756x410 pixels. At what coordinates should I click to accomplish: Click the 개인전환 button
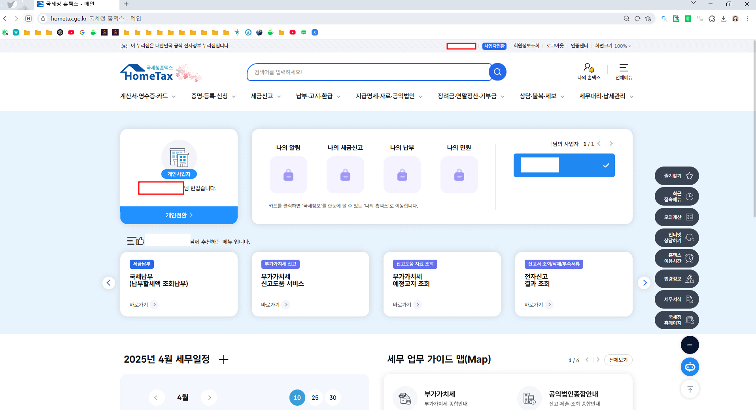pos(179,215)
